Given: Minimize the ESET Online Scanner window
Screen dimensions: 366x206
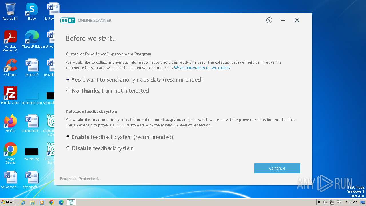Looking at the screenshot, I should [283, 20].
